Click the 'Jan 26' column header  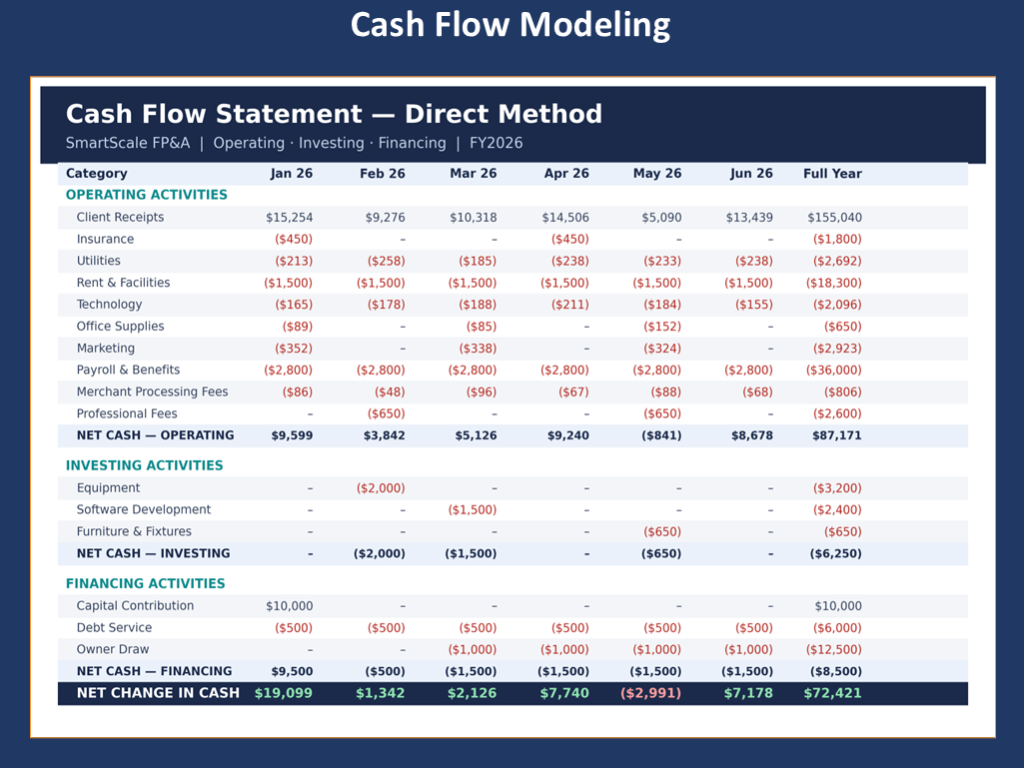click(292, 174)
